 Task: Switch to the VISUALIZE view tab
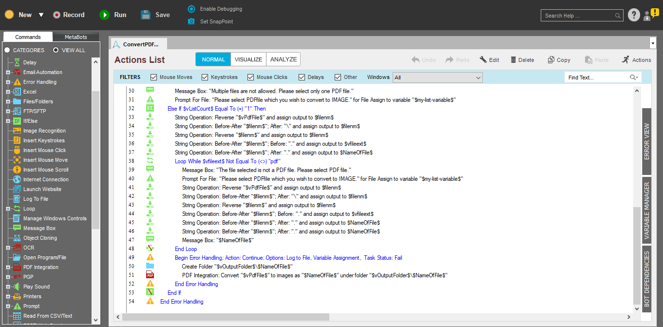tap(248, 59)
